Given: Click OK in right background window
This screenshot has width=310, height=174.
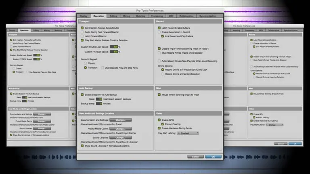Looking at the screenshot, I should point(295,144).
